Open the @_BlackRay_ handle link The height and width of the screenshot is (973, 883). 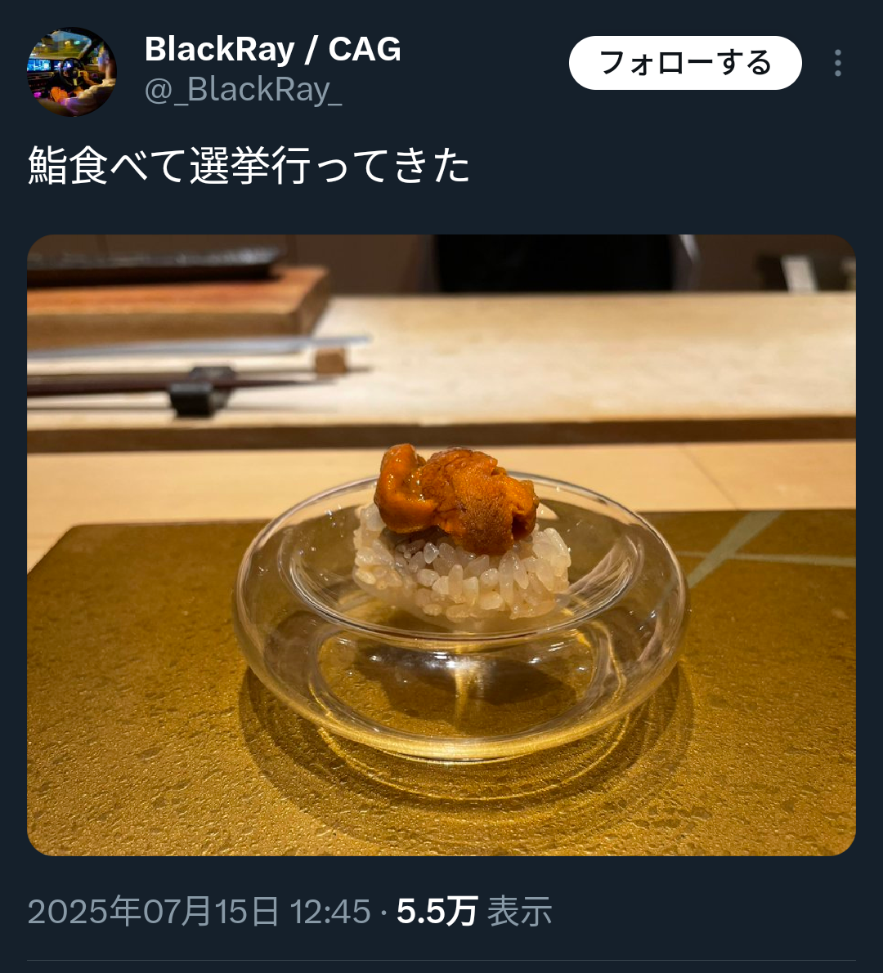click(x=243, y=90)
